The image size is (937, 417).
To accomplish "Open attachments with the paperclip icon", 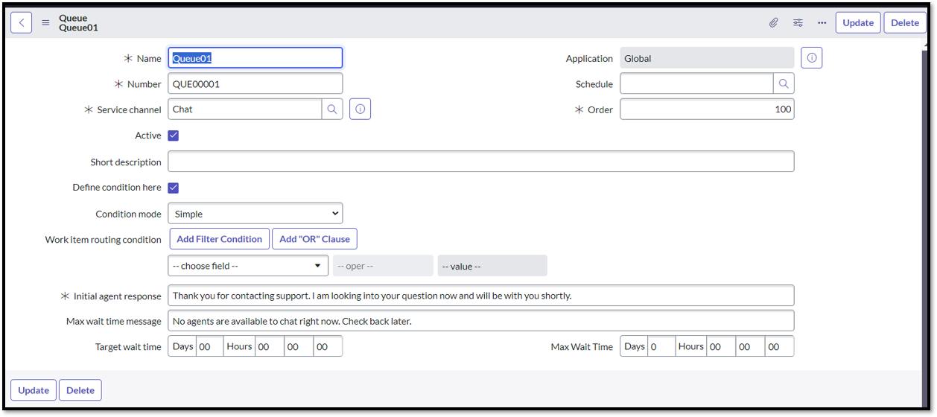I will 774,22.
